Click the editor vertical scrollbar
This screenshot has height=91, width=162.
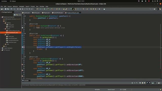160,47
